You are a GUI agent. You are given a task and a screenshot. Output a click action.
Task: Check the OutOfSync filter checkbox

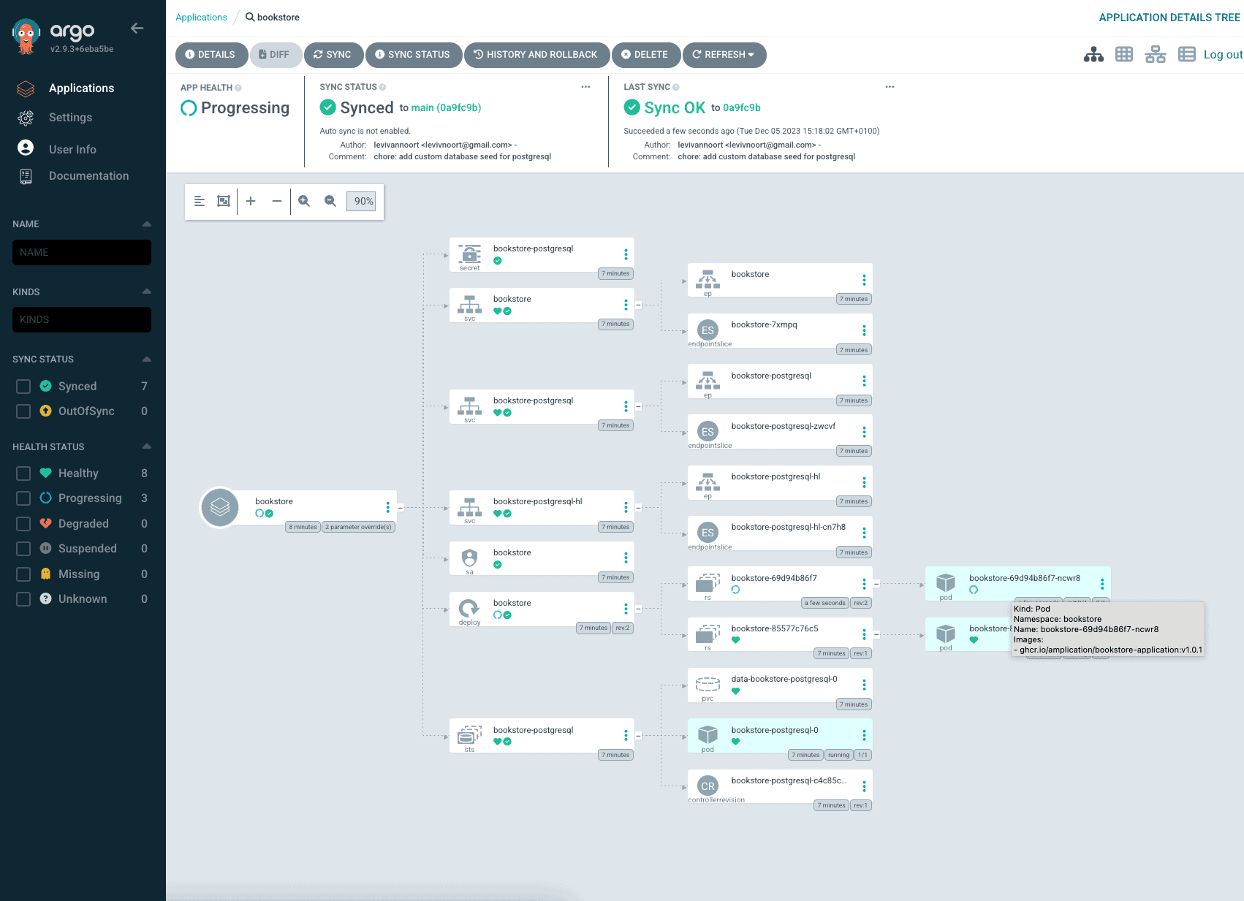23,411
